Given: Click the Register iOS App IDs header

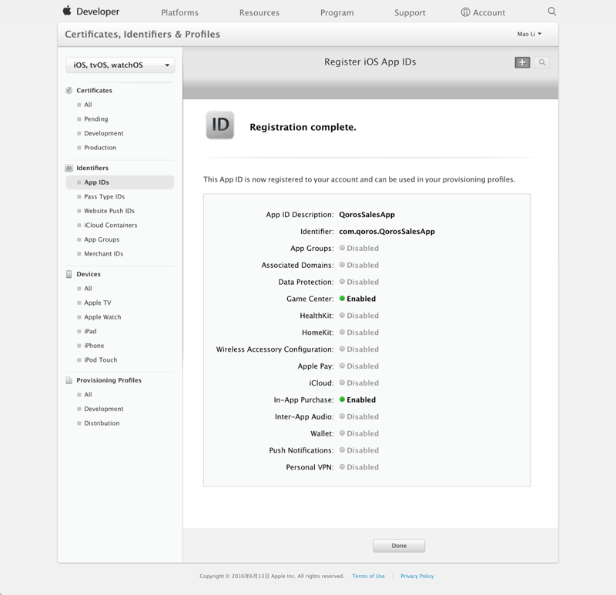Looking at the screenshot, I should [370, 62].
